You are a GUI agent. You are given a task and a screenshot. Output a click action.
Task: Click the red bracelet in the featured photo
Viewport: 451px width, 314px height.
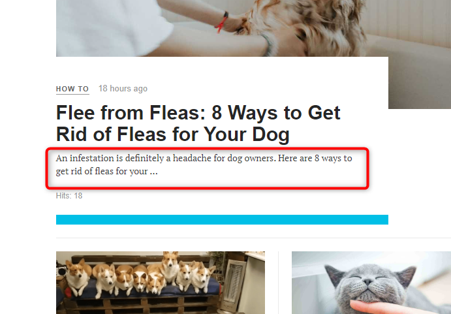222,22
